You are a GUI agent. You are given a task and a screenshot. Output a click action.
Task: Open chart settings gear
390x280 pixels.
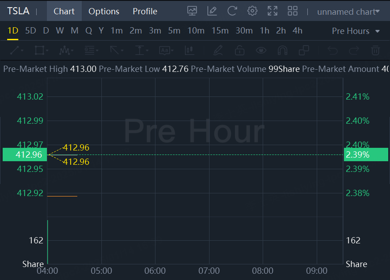[x=252, y=11]
